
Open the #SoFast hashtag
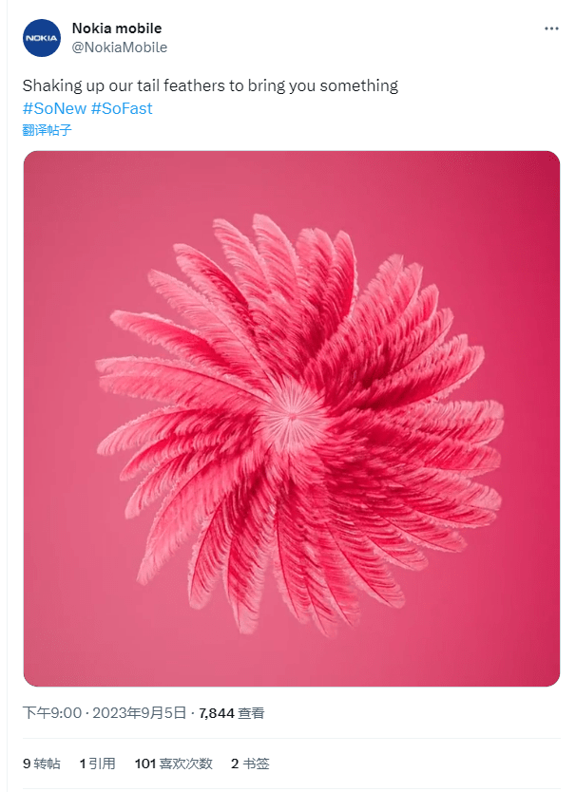coord(122,108)
